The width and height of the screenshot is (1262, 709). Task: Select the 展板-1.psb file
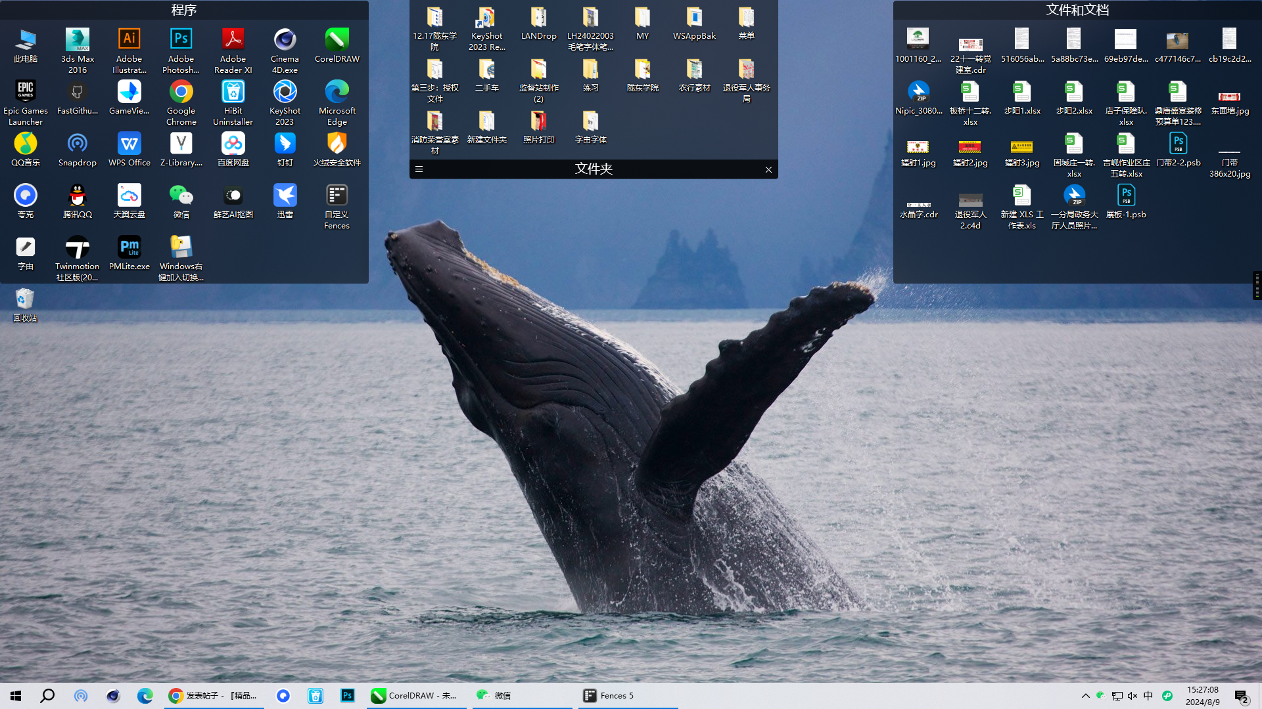tap(1126, 201)
